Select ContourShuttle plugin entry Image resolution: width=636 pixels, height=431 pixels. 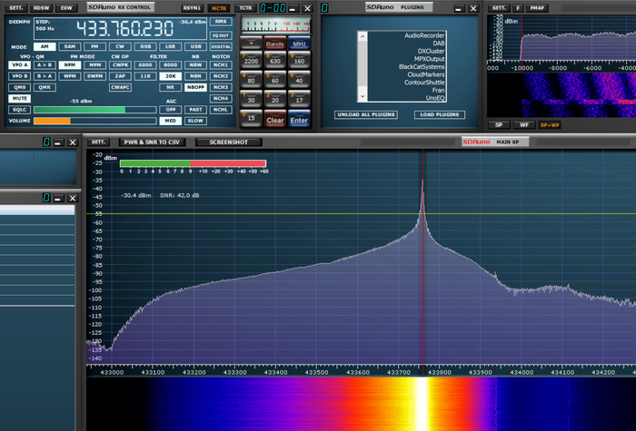pyautogui.click(x=424, y=83)
